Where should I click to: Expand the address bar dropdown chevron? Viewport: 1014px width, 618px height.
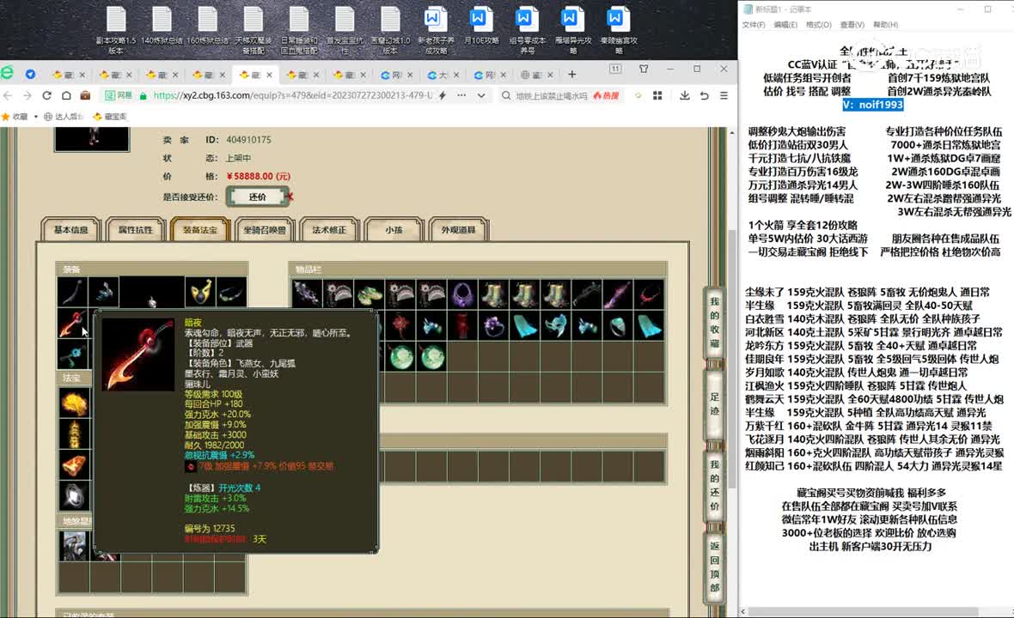[481, 95]
